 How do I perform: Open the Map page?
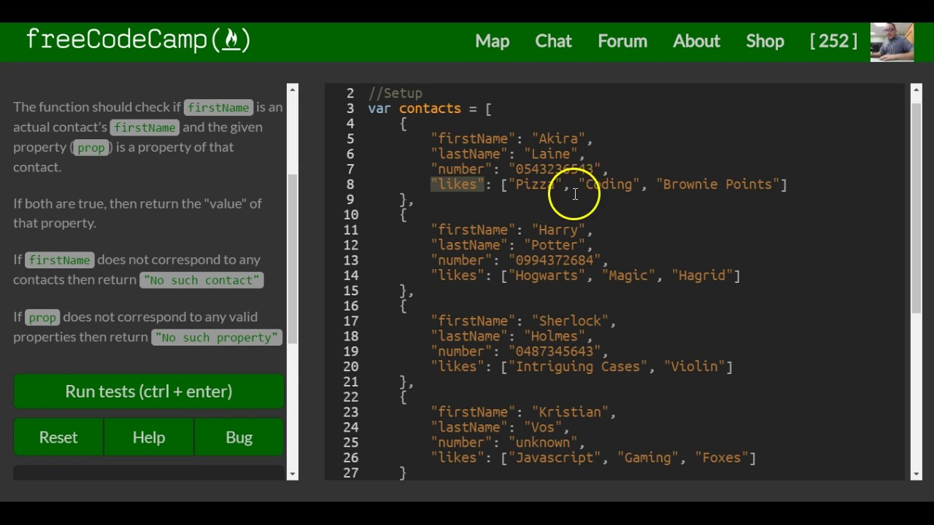(493, 41)
